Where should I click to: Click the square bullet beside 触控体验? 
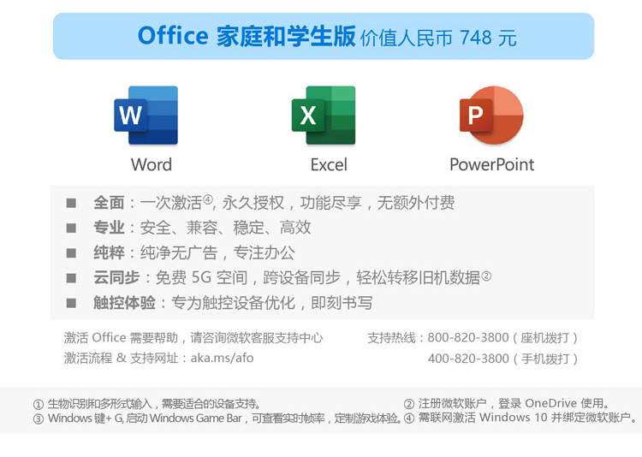point(72,303)
